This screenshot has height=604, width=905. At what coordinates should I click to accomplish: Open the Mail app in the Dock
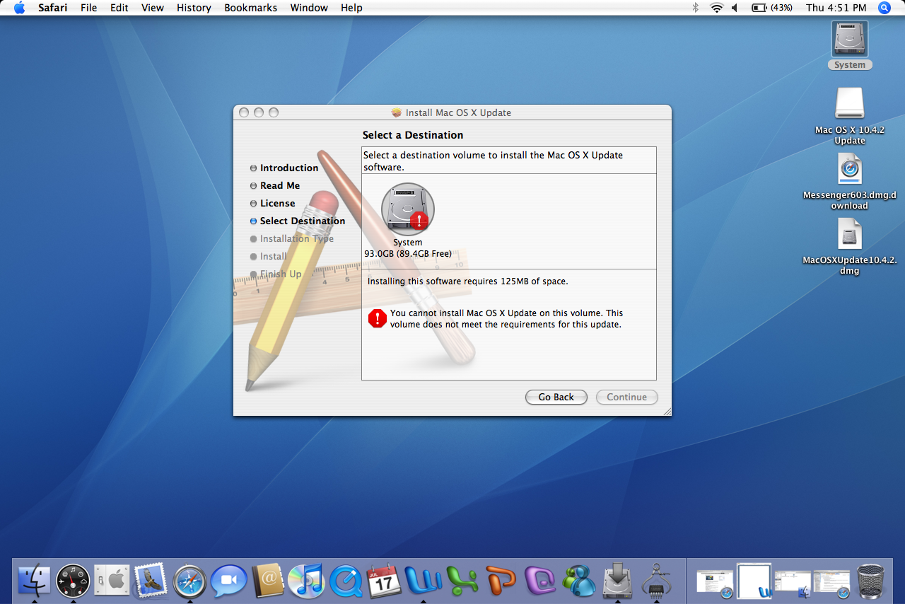coord(150,581)
